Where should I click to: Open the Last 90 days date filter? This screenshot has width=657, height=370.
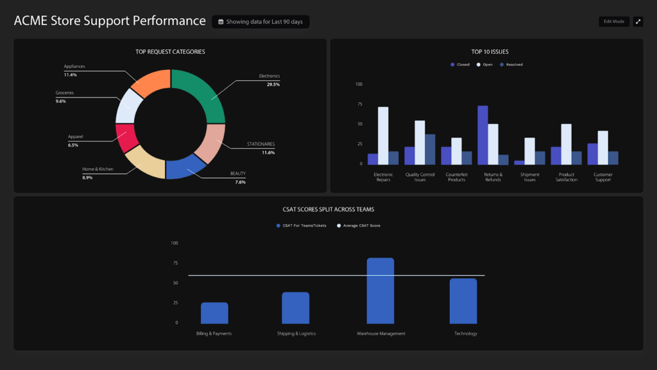pyautogui.click(x=260, y=22)
